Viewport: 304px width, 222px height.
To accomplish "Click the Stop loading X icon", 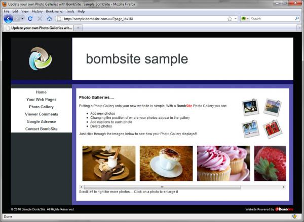I will [40, 19].
